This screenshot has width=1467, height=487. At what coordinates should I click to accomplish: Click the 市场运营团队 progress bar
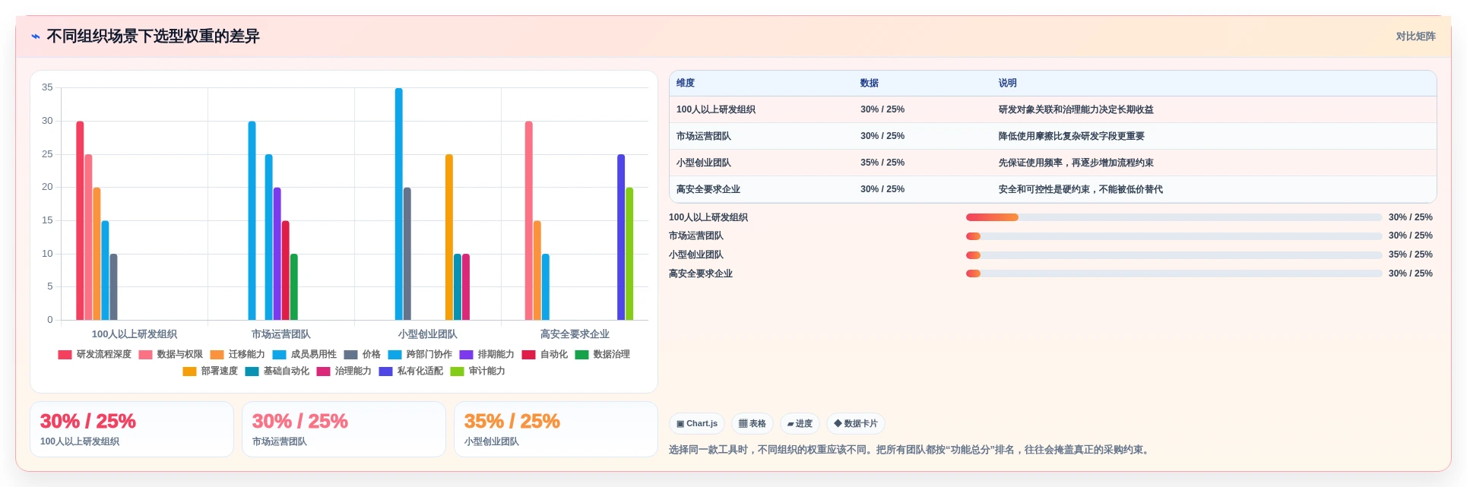click(x=1174, y=236)
